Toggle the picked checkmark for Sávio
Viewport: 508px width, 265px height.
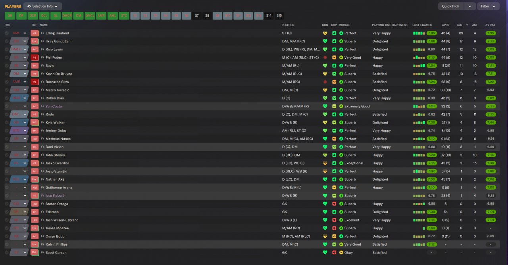click(7, 66)
